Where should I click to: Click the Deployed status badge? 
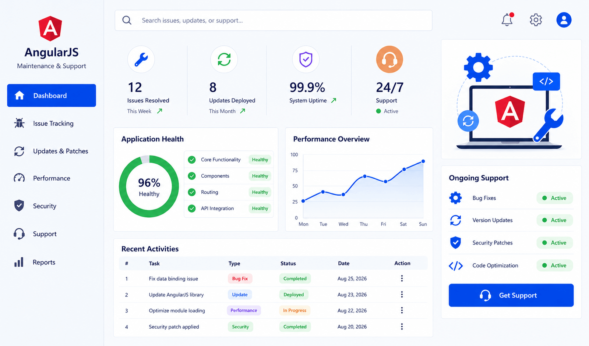(294, 295)
